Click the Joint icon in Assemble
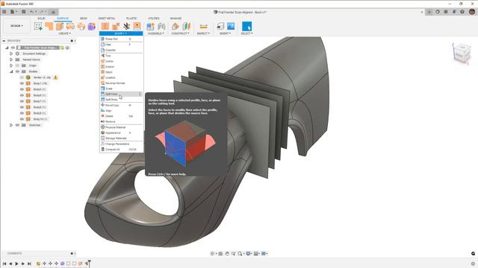 tap(161, 27)
